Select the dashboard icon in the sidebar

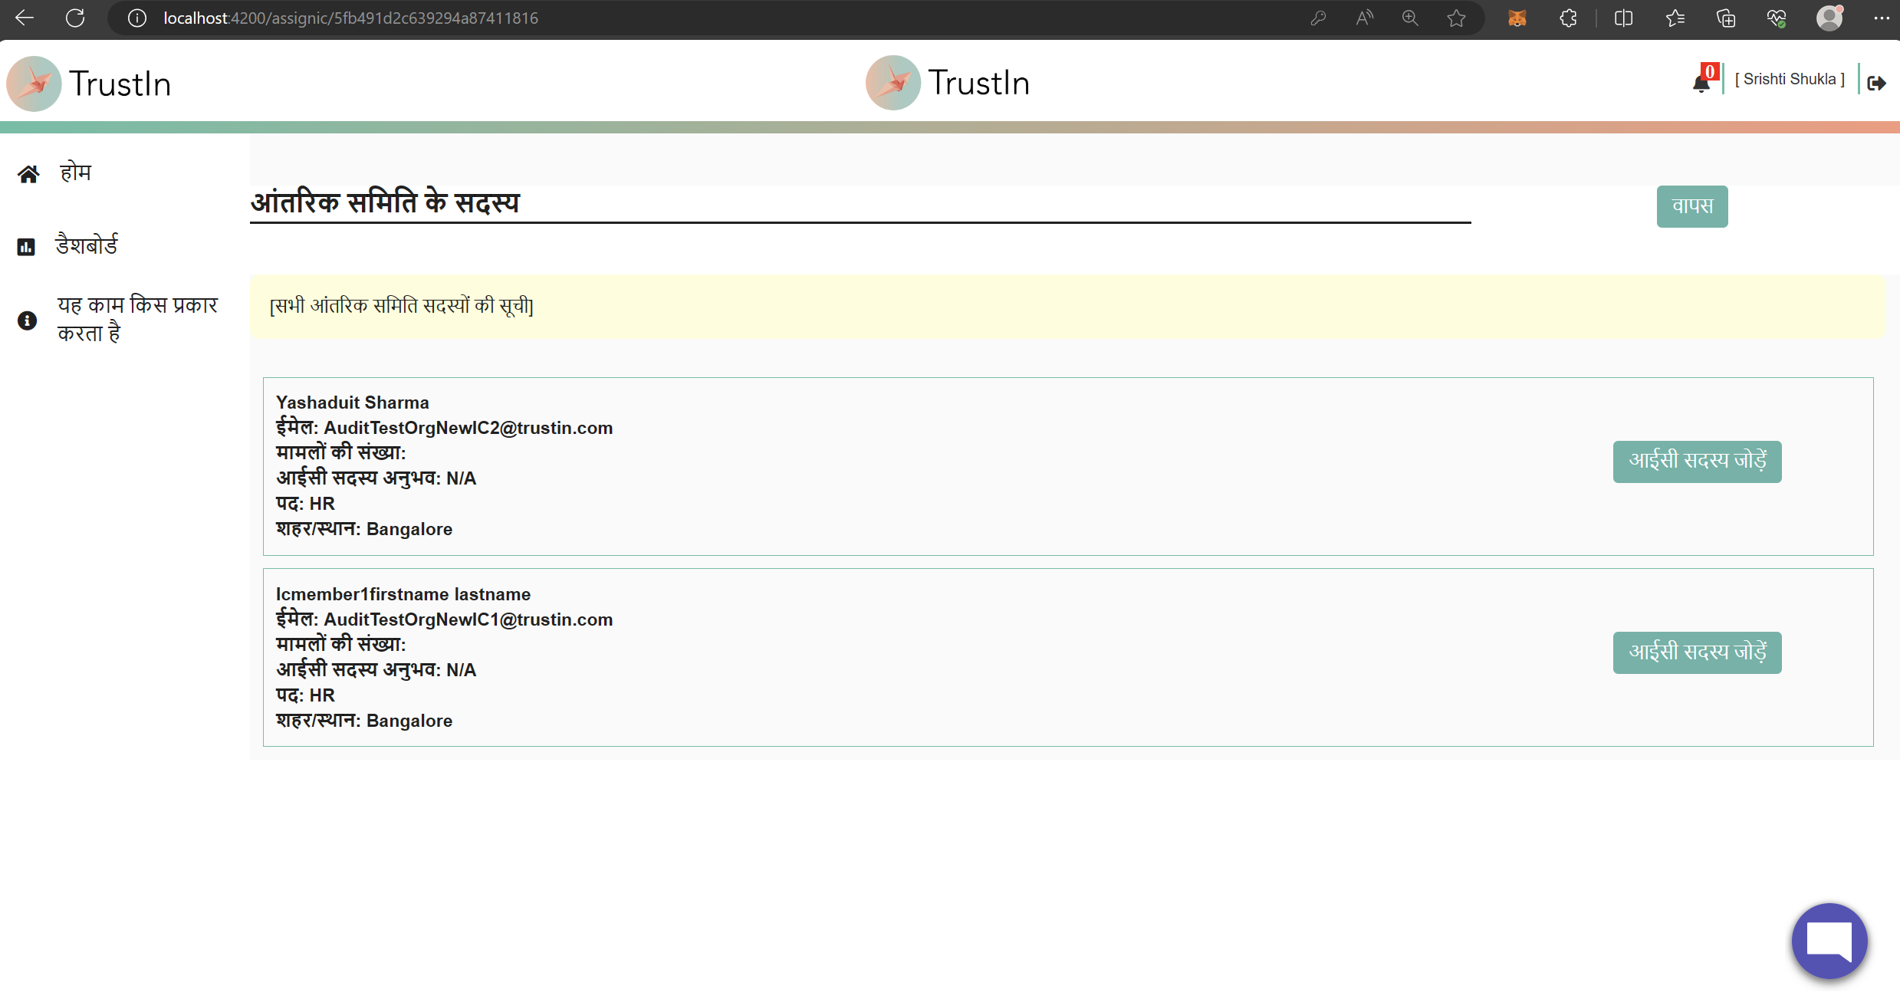point(27,246)
